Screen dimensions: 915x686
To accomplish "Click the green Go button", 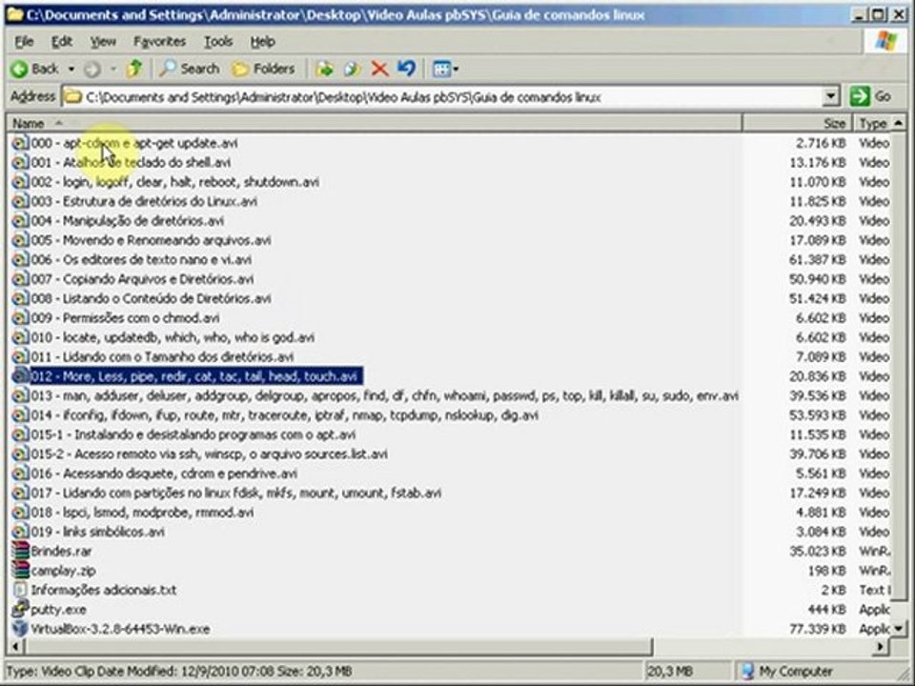I will click(x=870, y=96).
